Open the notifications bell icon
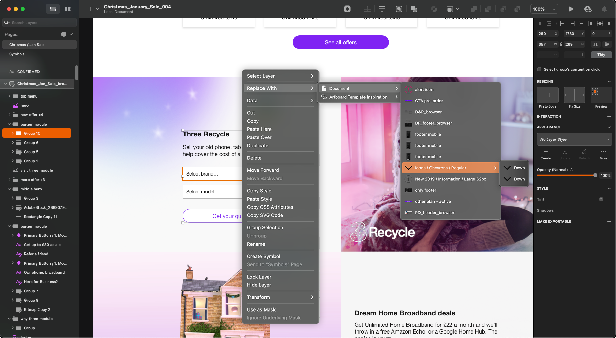 tap(604, 9)
